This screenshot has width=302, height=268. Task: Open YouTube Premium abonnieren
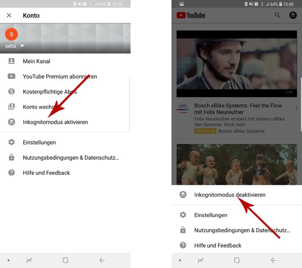(60, 77)
